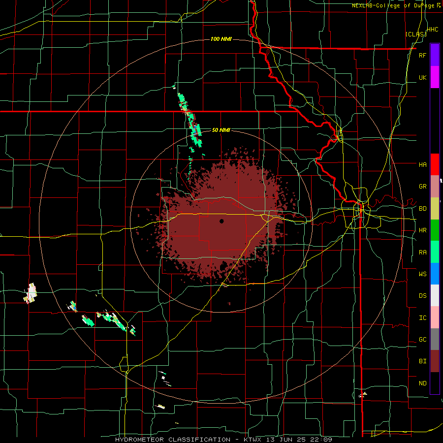
Task: Pick the HR dark green legend block
Action: [435, 230]
